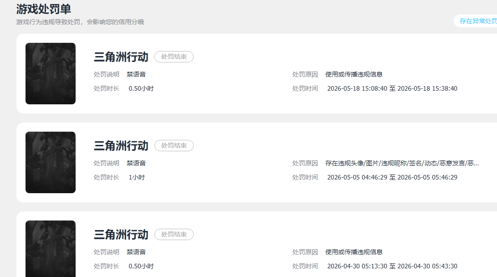
Task: Click first card's reason 使用或传播违规信息
Action: pyautogui.click(x=354, y=74)
